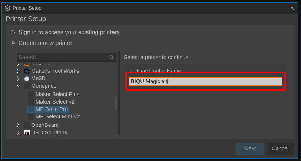The width and height of the screenshot is (301, 161).
Task: Click the printer list scrollbar thumb
Action: pos(116,103)
